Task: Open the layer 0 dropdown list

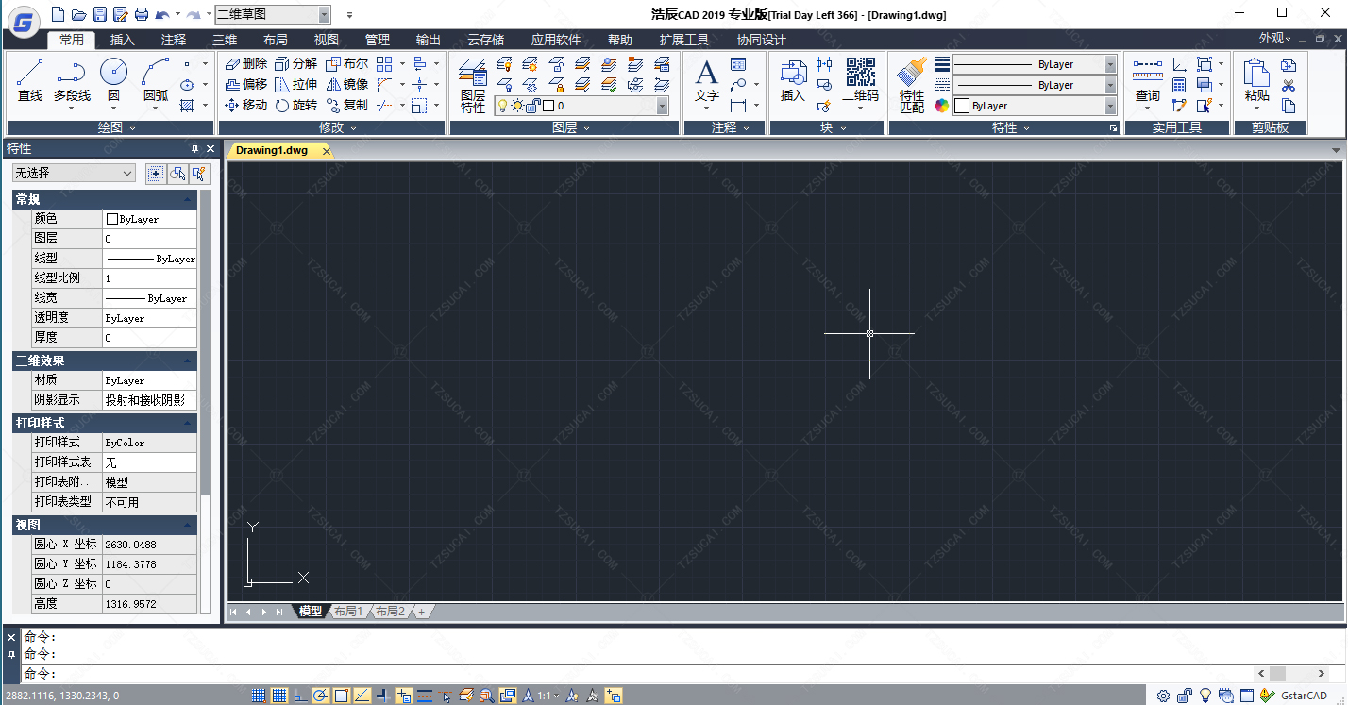Action: click(x=662, y=106)
